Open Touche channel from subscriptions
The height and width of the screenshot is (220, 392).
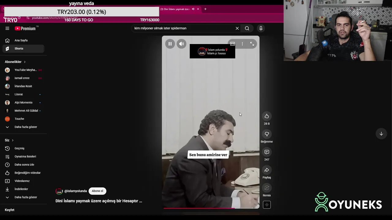click(x=23, y=119)
